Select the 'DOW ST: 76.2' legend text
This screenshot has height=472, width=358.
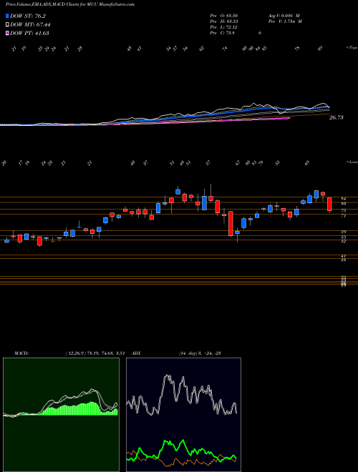coord(28,16)
